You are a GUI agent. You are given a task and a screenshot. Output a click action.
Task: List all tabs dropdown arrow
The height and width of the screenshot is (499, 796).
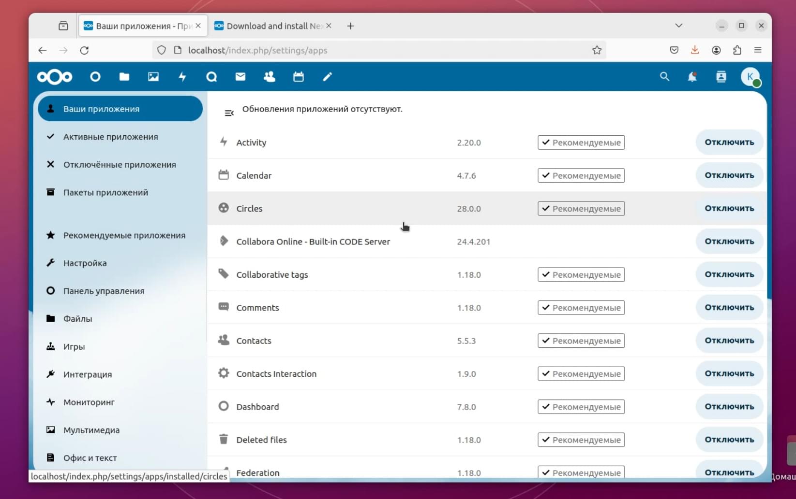(x=679, y=26)
